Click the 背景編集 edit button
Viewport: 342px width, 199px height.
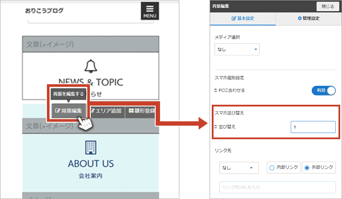coord(68,111)
